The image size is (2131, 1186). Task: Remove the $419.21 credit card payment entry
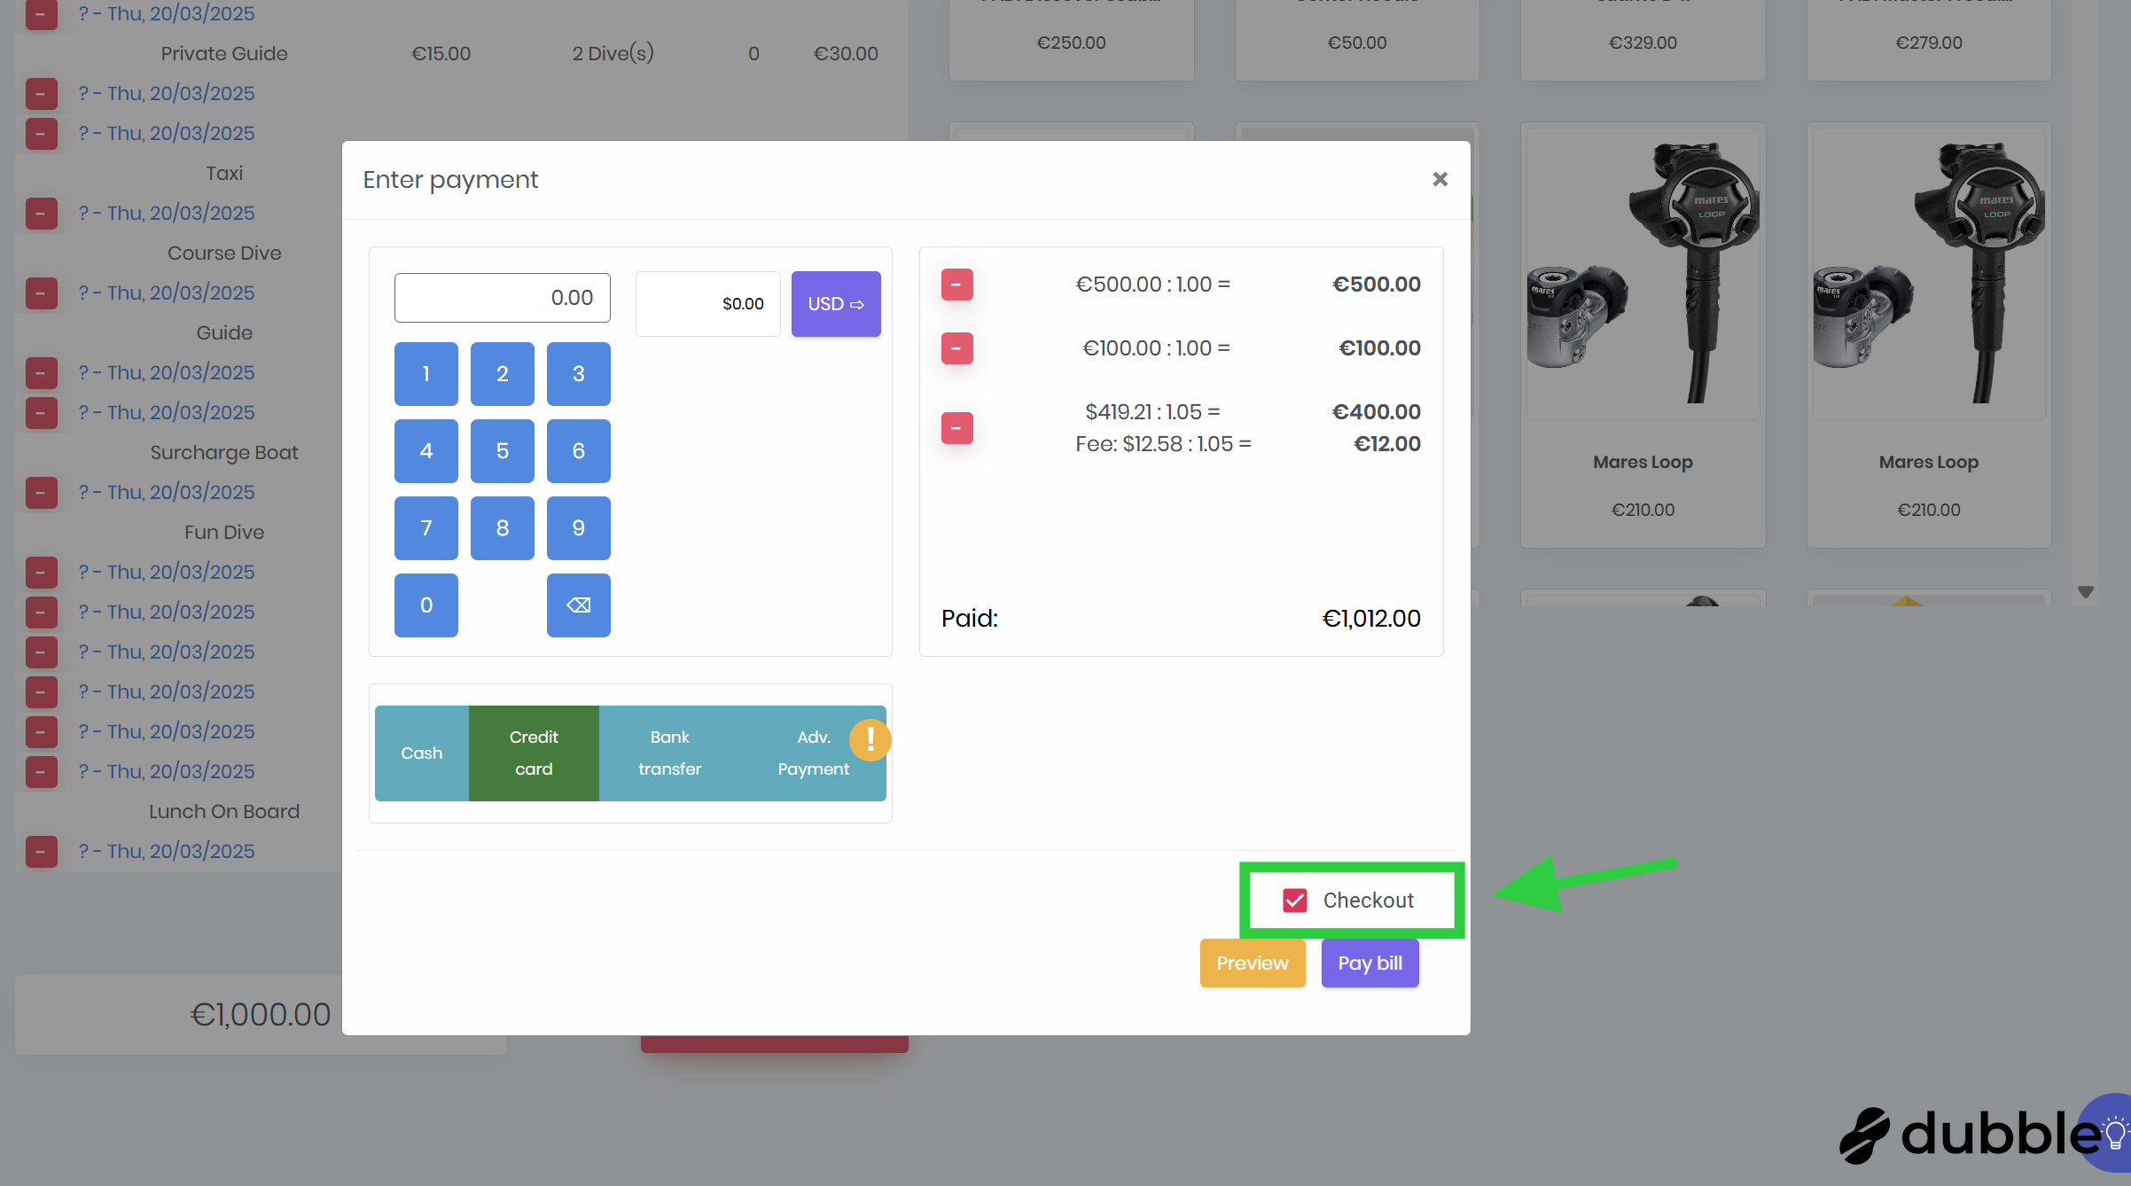pyautogui.click(x=956, y=428)
